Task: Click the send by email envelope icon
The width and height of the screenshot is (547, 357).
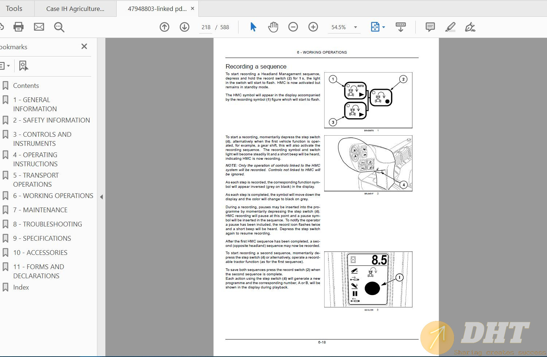Action: coord(39,27)
